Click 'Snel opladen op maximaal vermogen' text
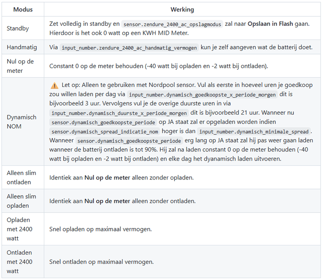 [100, 229]
